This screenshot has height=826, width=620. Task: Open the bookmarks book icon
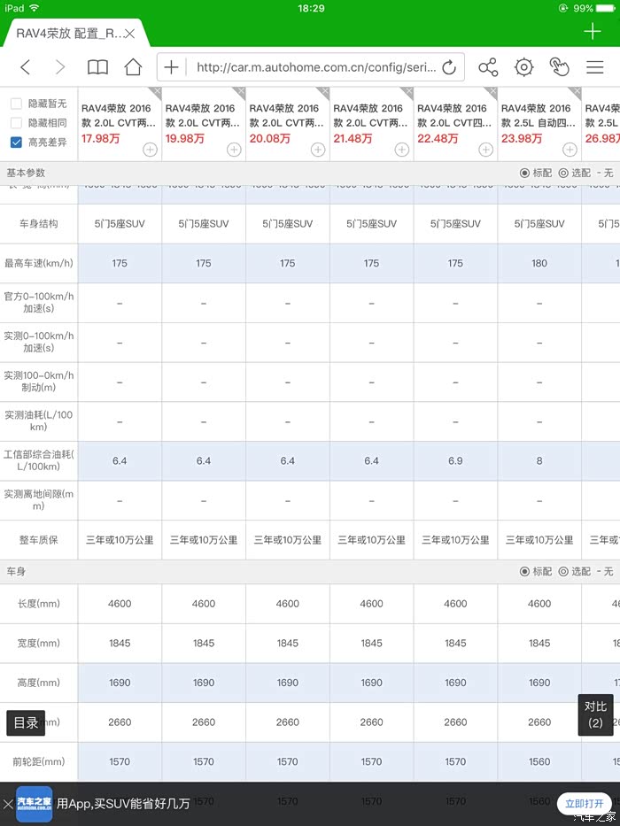[97, 67]
